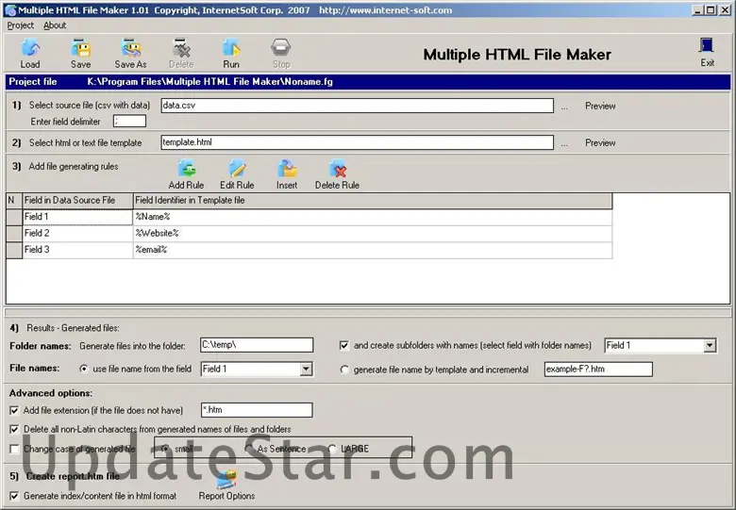Click the Add Rule icon
The height and width of the screenshot is (510, 736).
click(186, 169)
